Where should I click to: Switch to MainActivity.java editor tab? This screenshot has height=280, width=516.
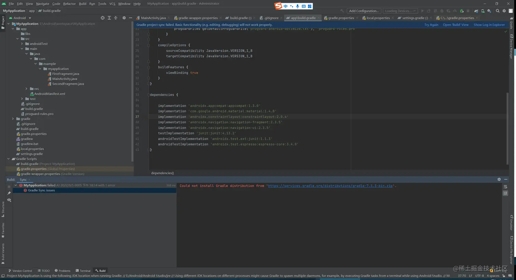pos(153,18)
